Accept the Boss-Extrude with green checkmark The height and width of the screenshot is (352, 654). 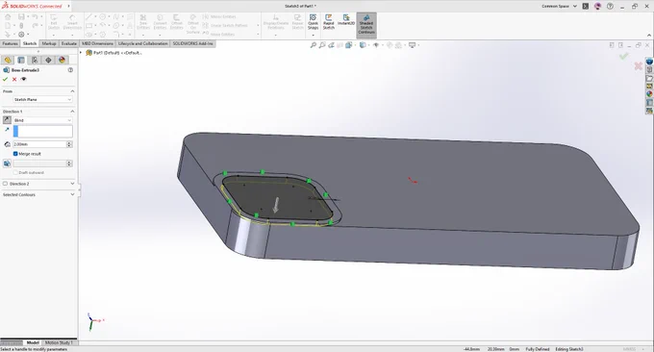[5, 79]
